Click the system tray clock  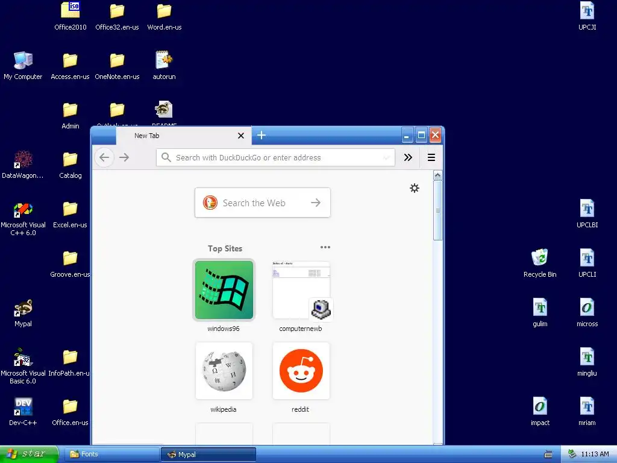pos(595,455)
